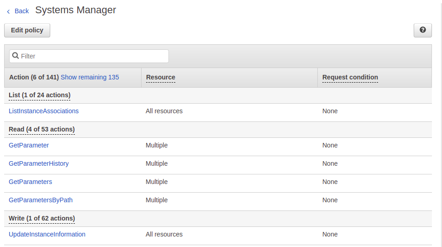Click the List (1 of 24 actions) group heading
The width and height of the screenshot is (442, 247).
39,95
